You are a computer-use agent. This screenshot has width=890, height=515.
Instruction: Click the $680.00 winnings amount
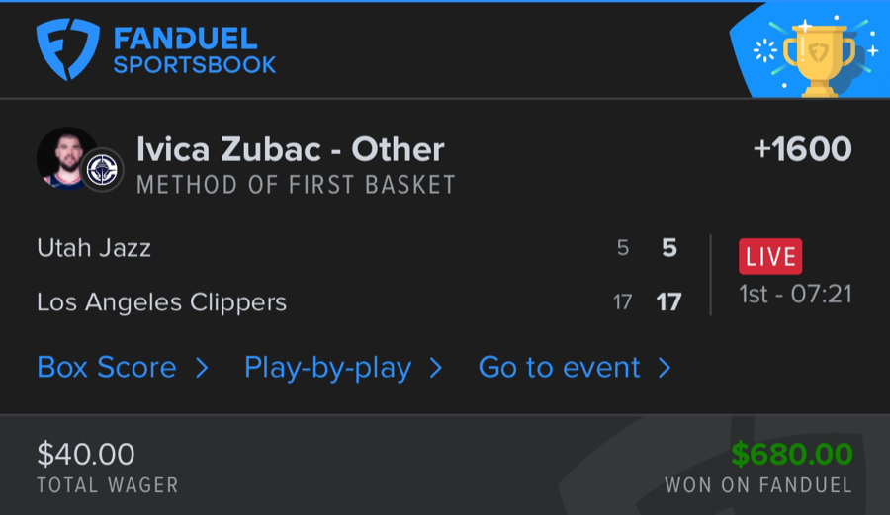tap(791, 455)
